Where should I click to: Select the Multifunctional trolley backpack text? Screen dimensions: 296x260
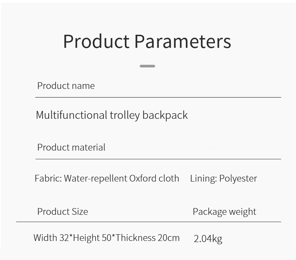point(112,115)
